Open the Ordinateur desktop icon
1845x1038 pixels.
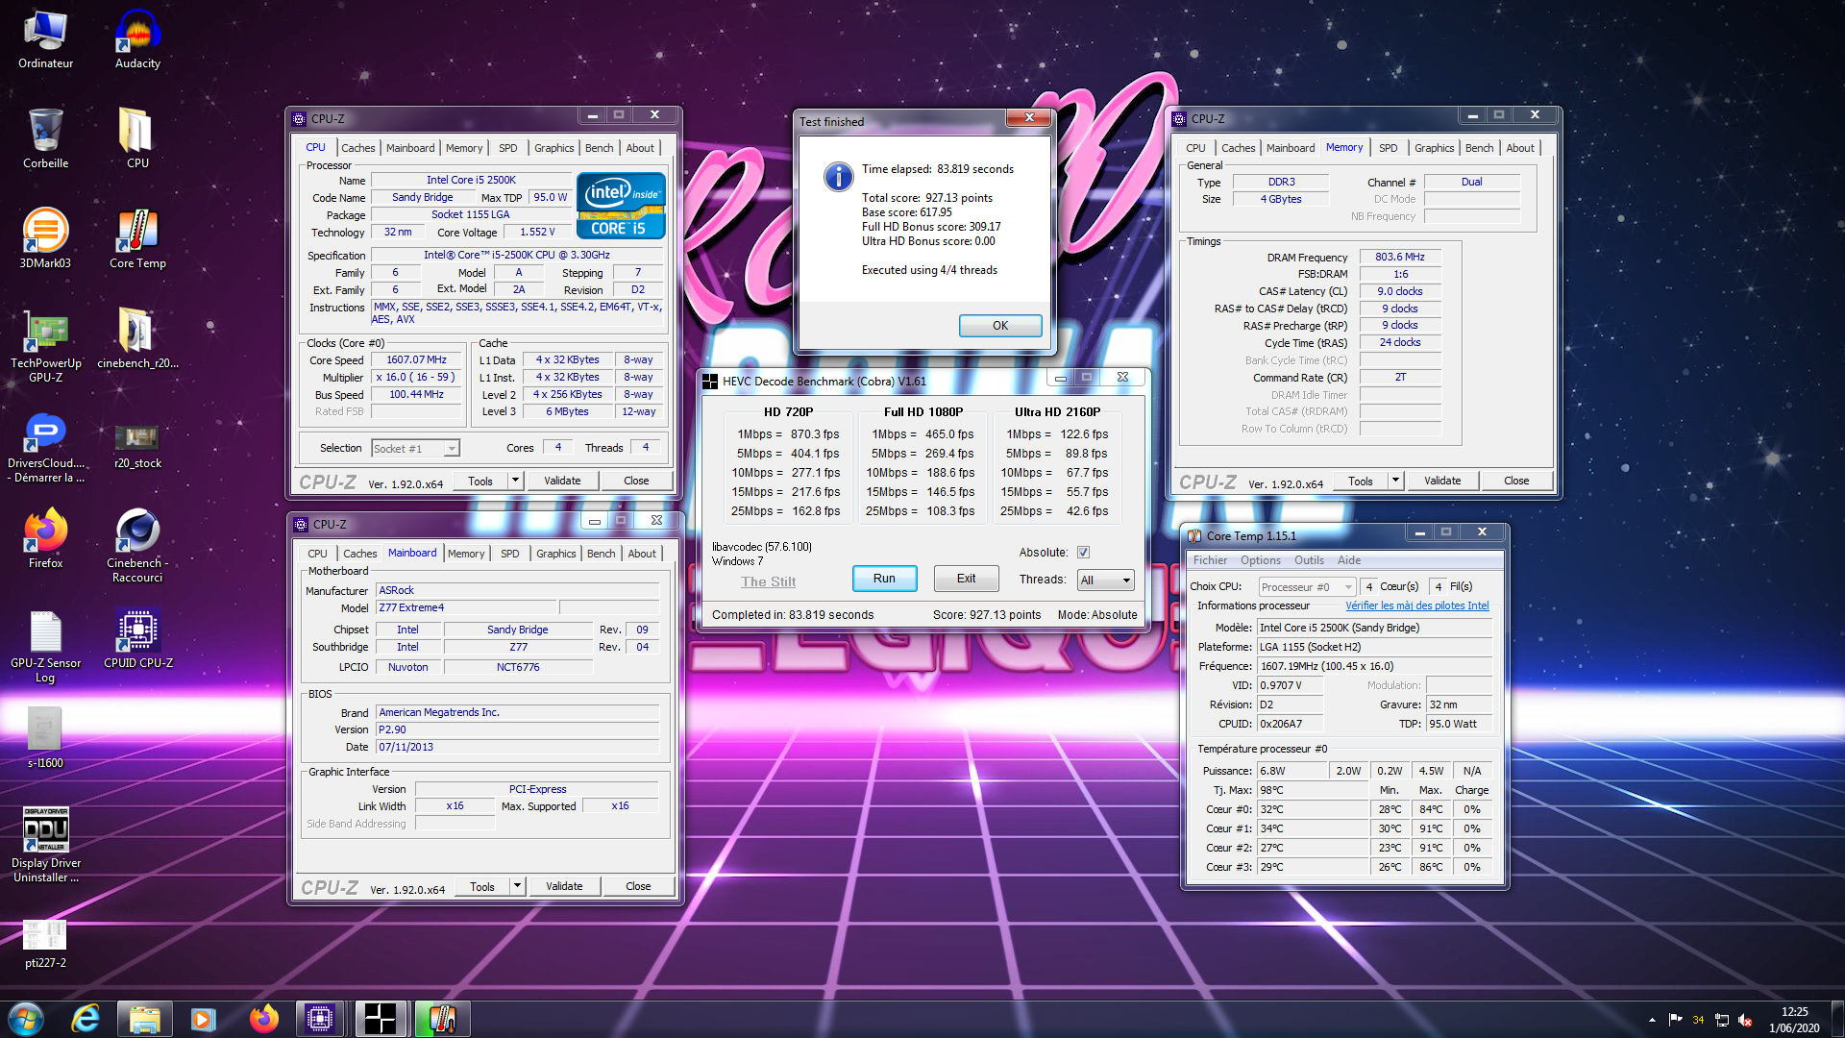click(45, 39)
